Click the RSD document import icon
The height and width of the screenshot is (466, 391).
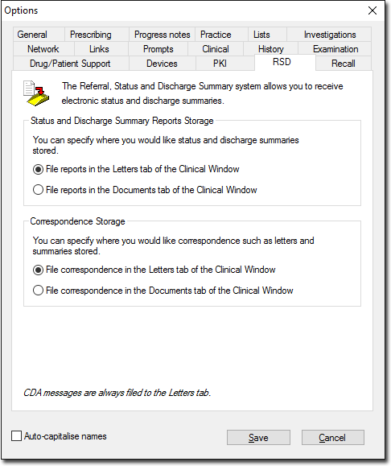36,93
